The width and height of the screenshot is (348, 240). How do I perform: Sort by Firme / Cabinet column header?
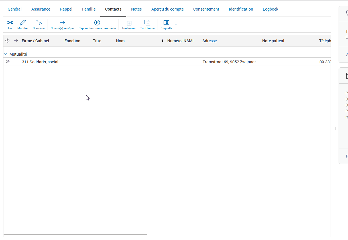(x=35, y=41)
